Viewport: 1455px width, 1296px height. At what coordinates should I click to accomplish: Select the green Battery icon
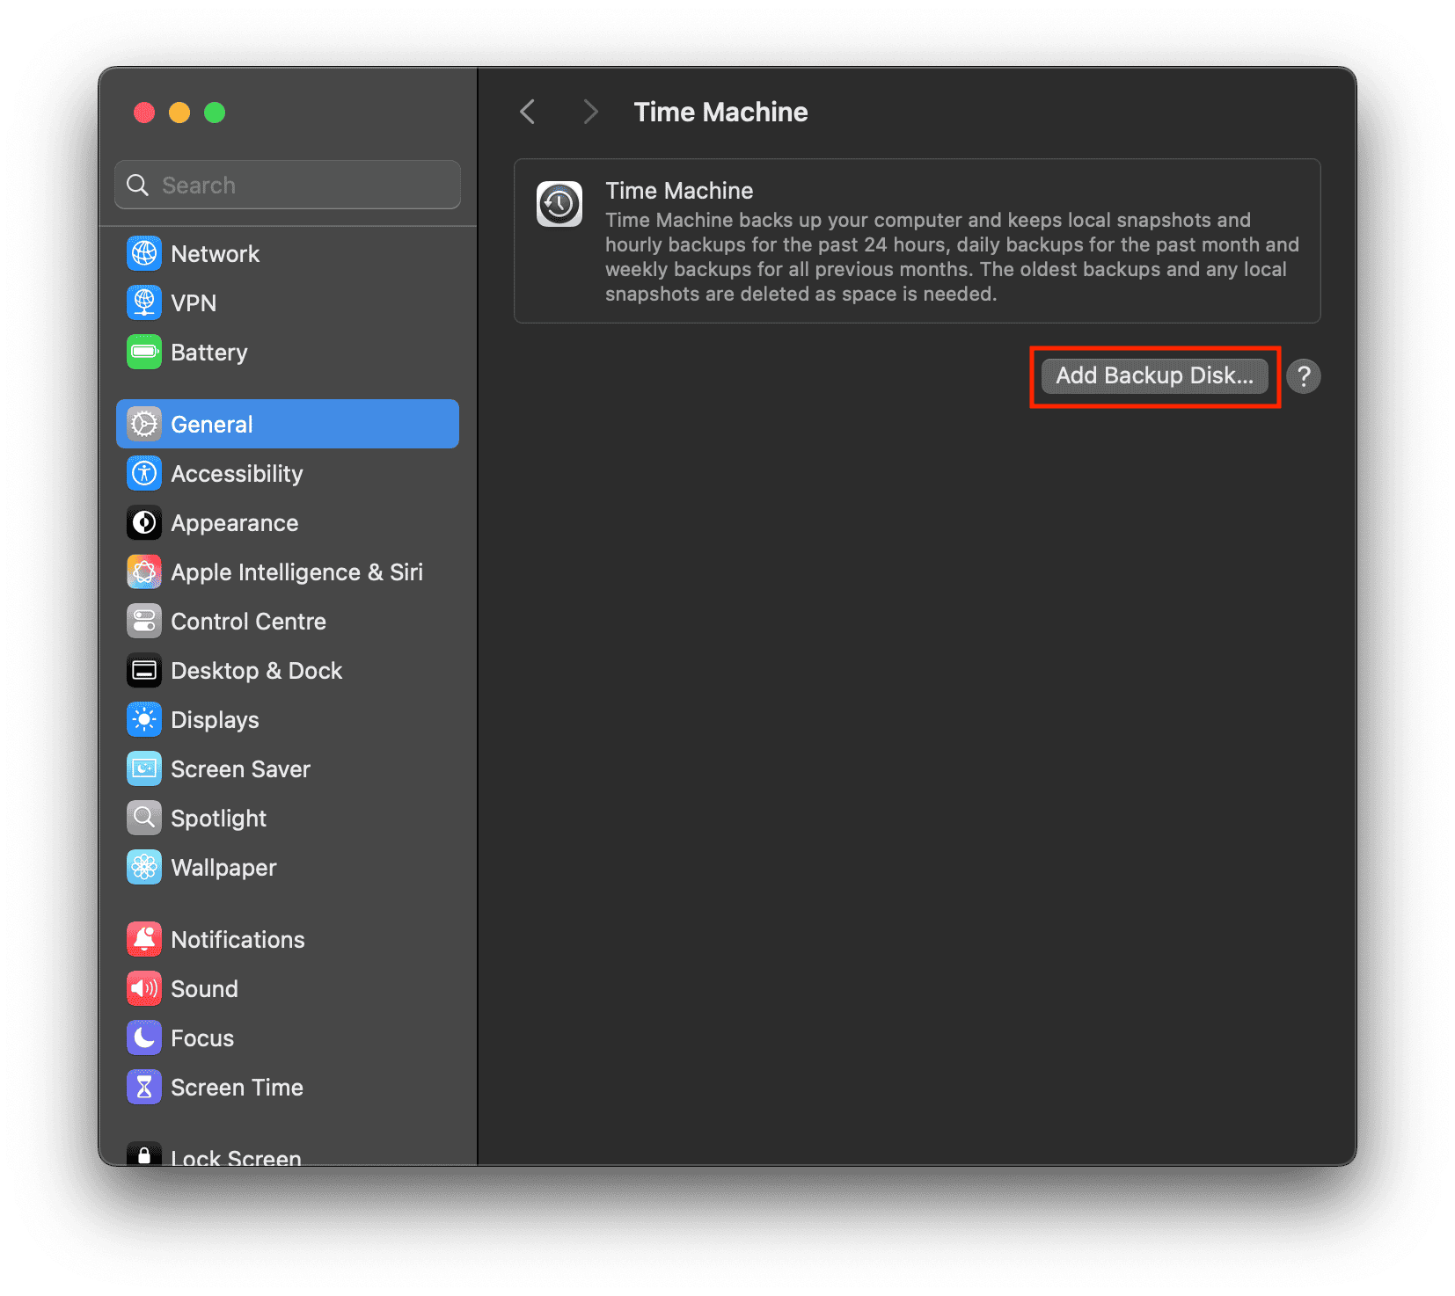[144, 353]
